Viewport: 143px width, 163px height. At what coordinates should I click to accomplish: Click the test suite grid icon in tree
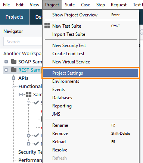[29, 94]
